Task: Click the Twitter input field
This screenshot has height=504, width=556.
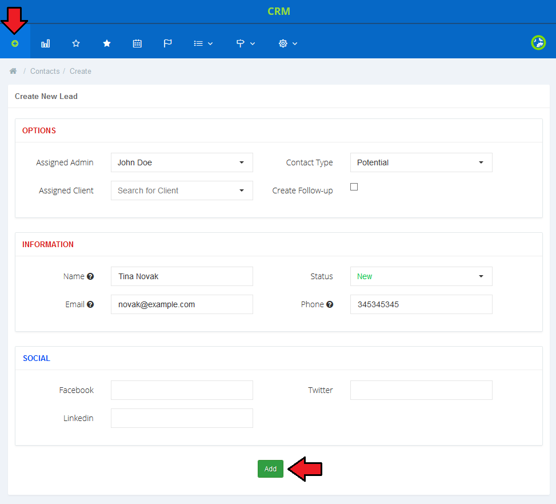Action: tap(421, 390)
